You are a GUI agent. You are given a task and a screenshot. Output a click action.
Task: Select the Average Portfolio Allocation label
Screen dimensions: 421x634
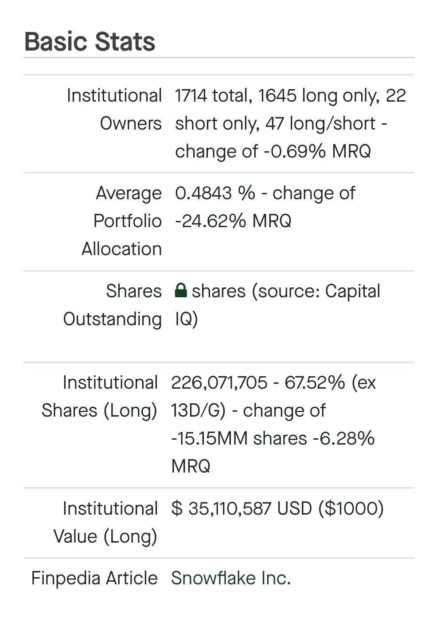(122, 221)
